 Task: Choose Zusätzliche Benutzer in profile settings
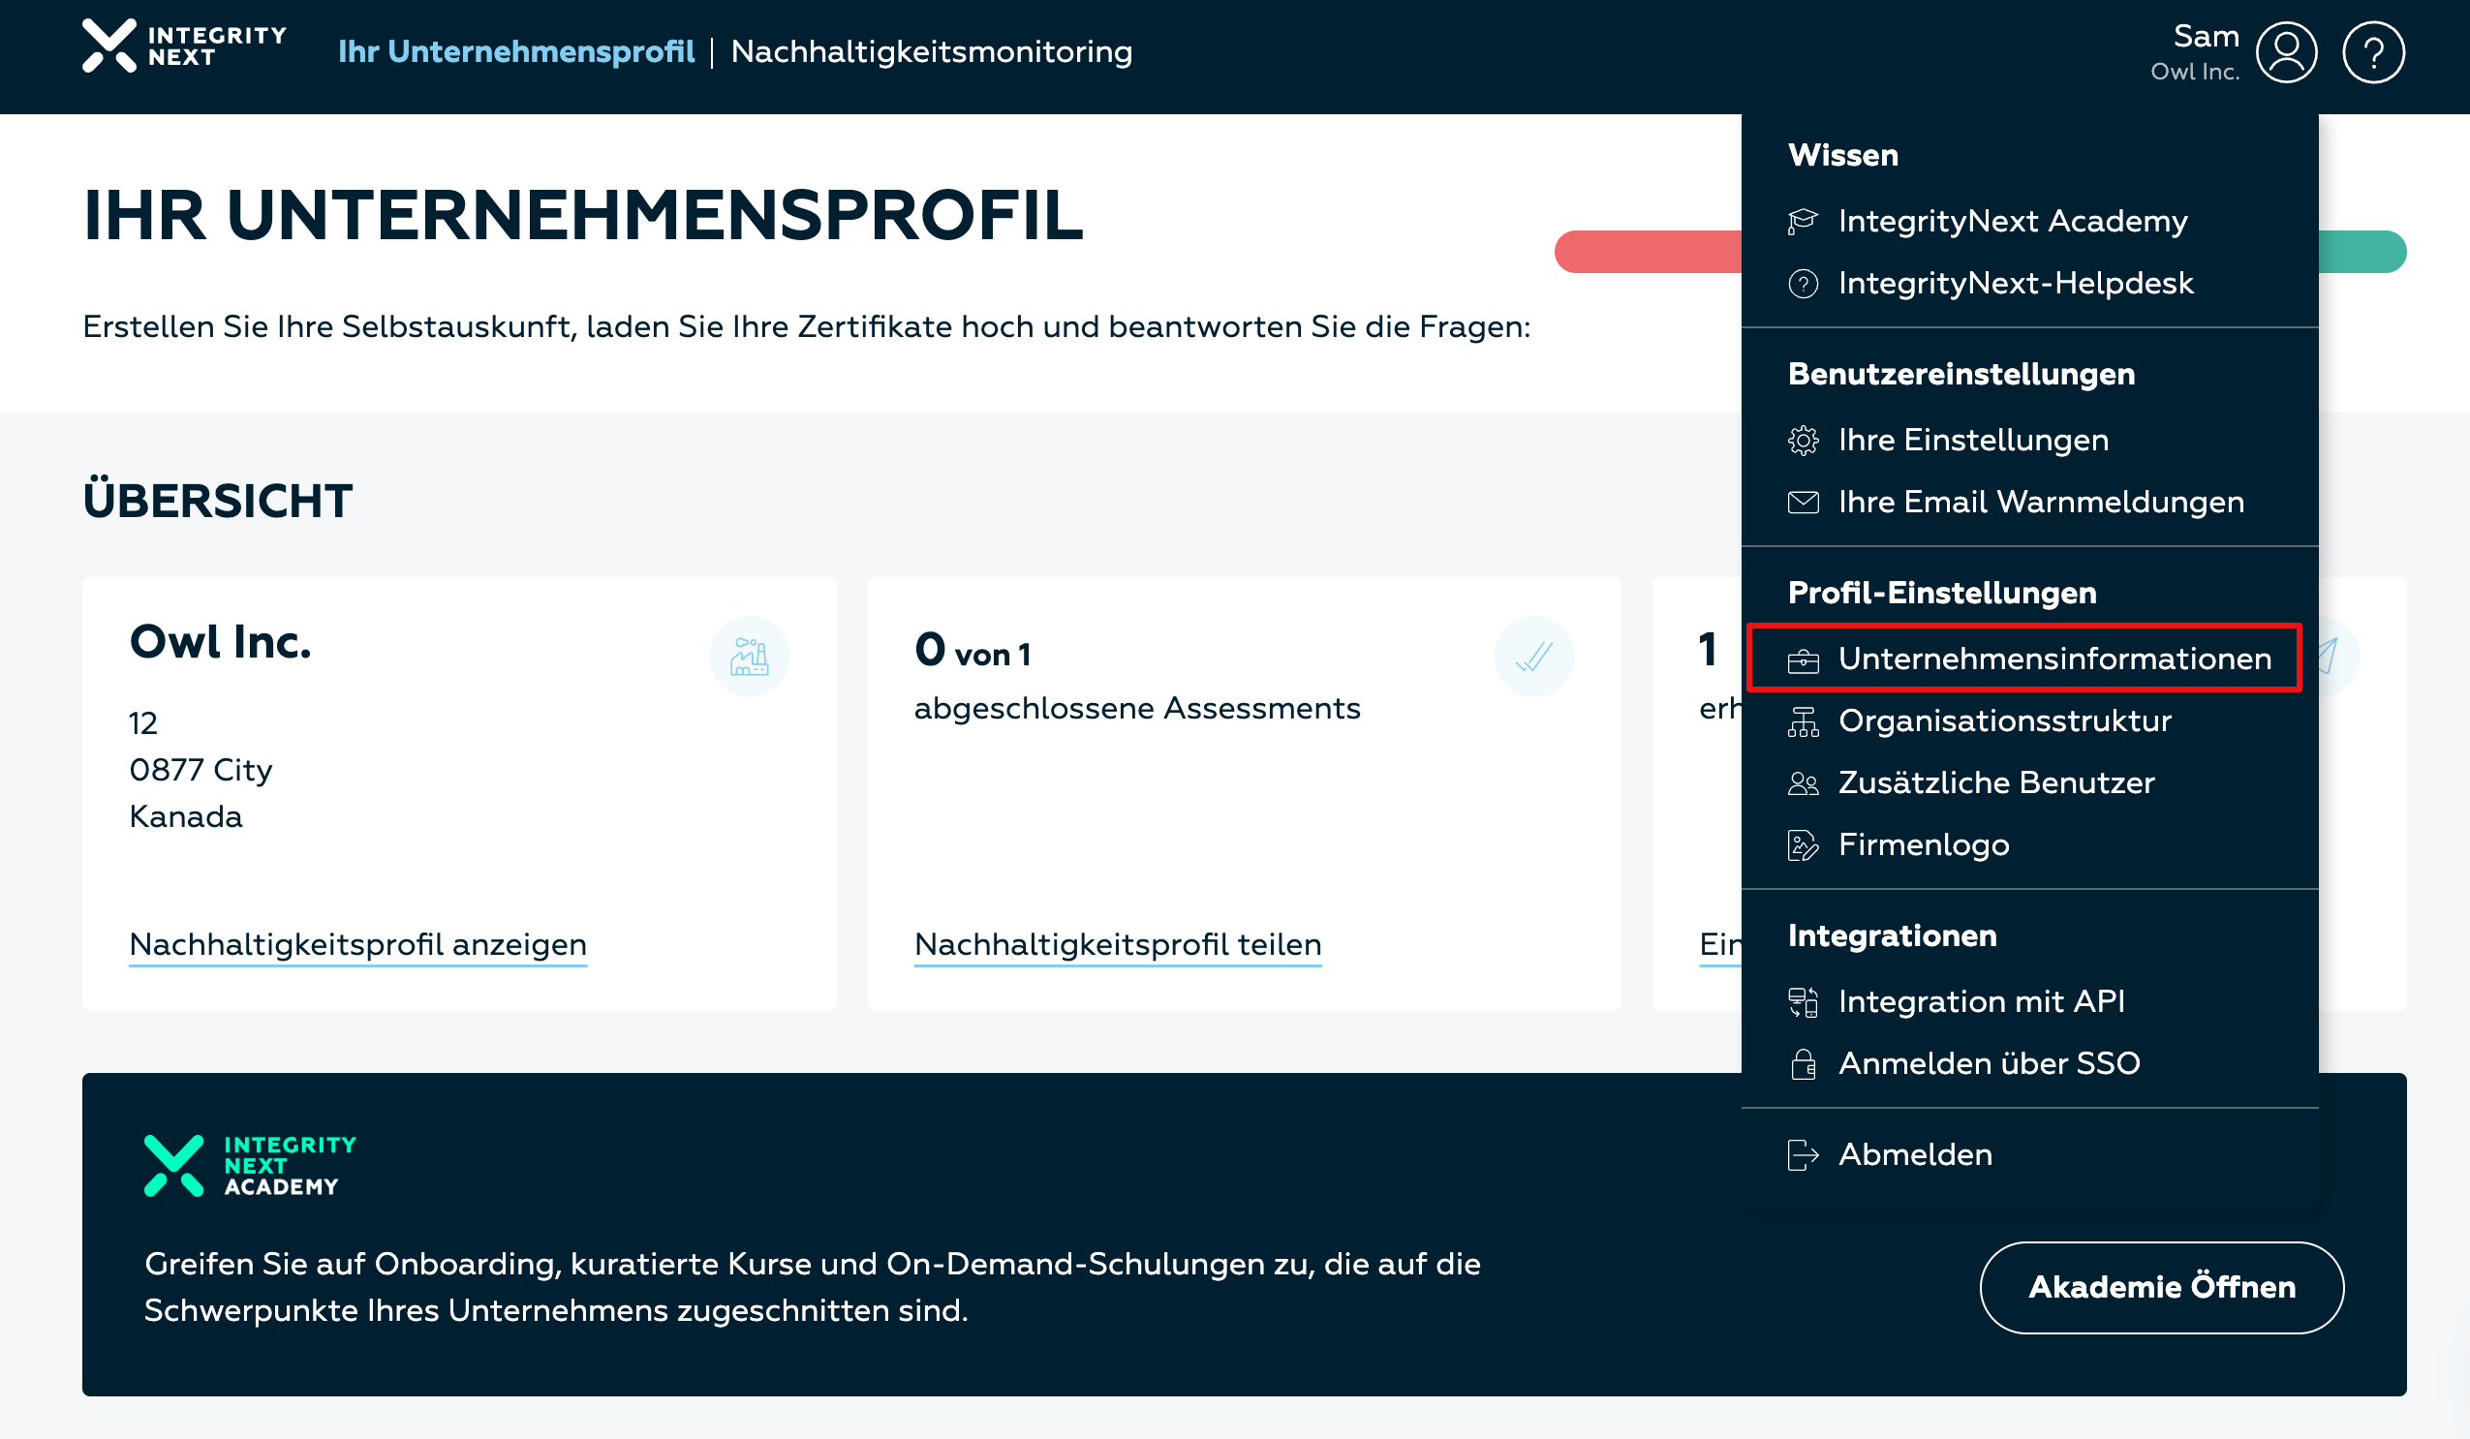pyautogui.click(x=1995, y=782)
